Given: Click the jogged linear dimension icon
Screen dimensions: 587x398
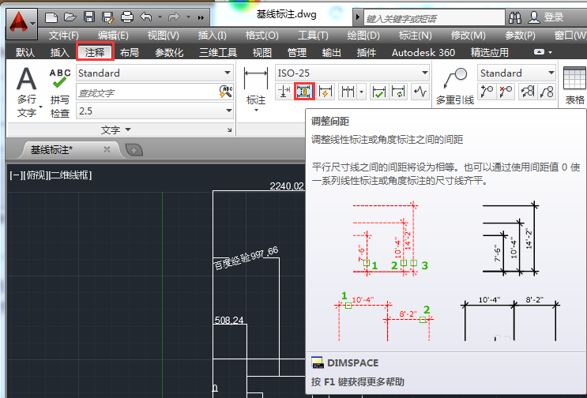Looking at the screenshot, I should [420, 92].
